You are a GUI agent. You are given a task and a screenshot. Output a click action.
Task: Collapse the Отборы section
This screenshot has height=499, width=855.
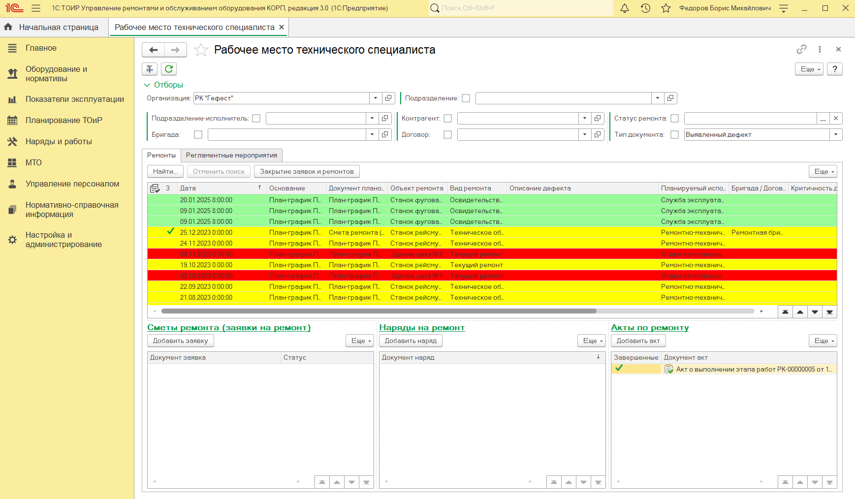[x=147, y=85]
